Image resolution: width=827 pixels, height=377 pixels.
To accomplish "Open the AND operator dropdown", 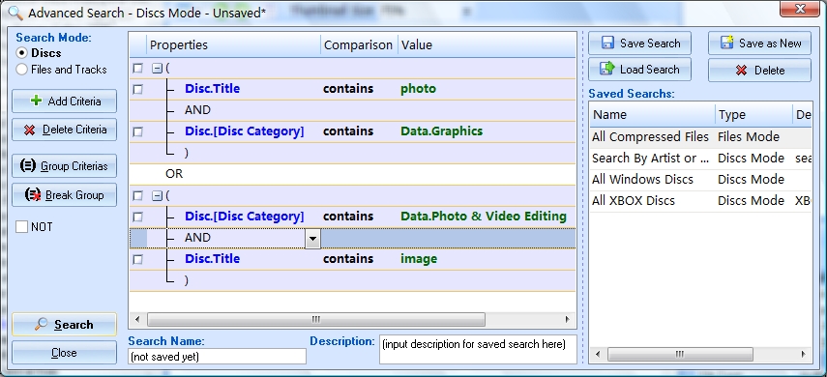I will pos(312,239).
